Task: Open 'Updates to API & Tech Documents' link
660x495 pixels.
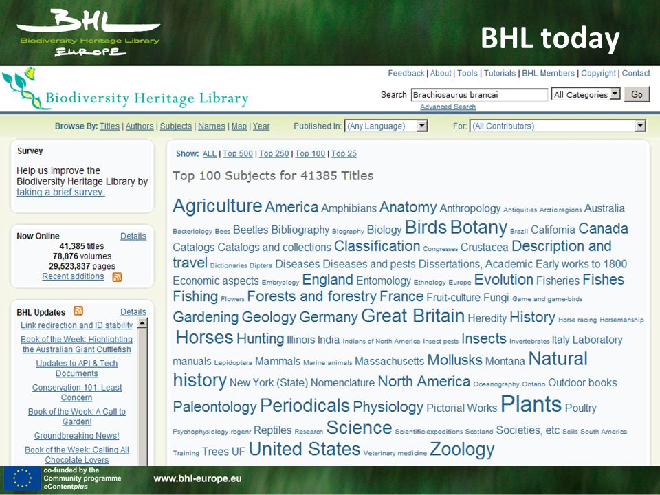Action: 76,368
